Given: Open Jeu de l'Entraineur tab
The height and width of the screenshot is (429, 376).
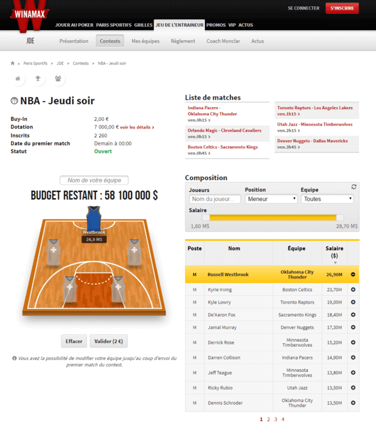Looking at the screenshot, I should 179,25.
